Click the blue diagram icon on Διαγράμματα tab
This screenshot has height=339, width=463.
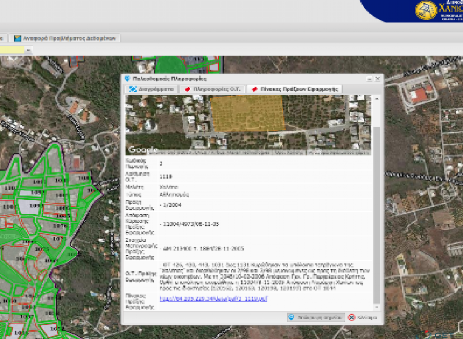(x=132, y=89)
